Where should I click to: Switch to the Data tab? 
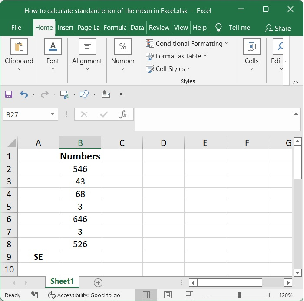click(137, 28)
